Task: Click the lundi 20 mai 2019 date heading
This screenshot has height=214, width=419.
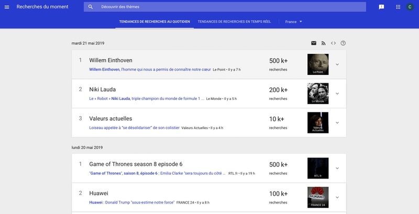Action: click(87, 148)
